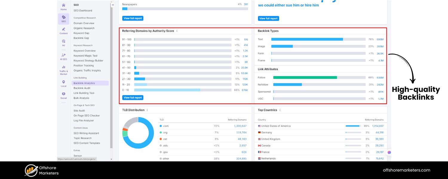448x179 pixels.
Task: Open the Content section from the sidebar
Action: click(x=63, y=31)
